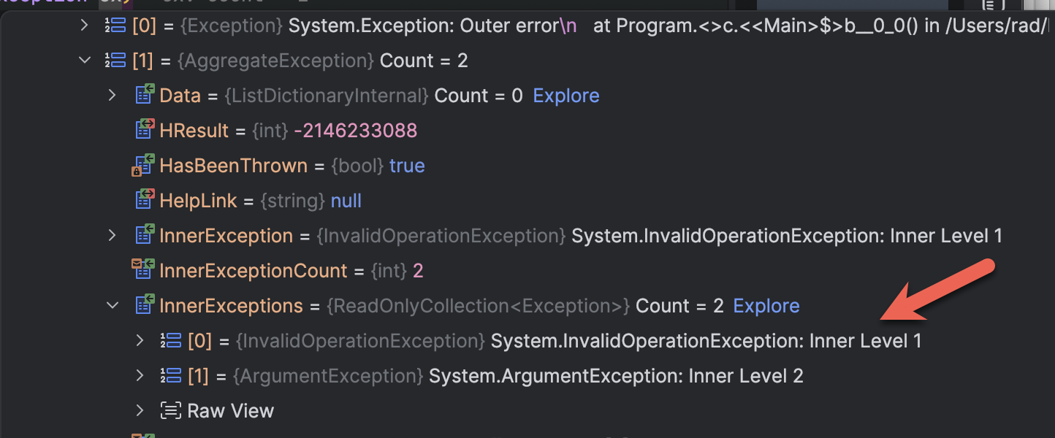The width and height of the screenshot is (1055, 438).
Task: Click the Data property icon
Action: point(144,96)
